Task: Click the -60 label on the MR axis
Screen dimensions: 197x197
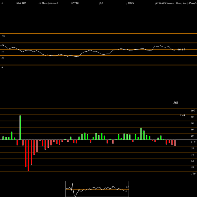Action: pos(192,161)
